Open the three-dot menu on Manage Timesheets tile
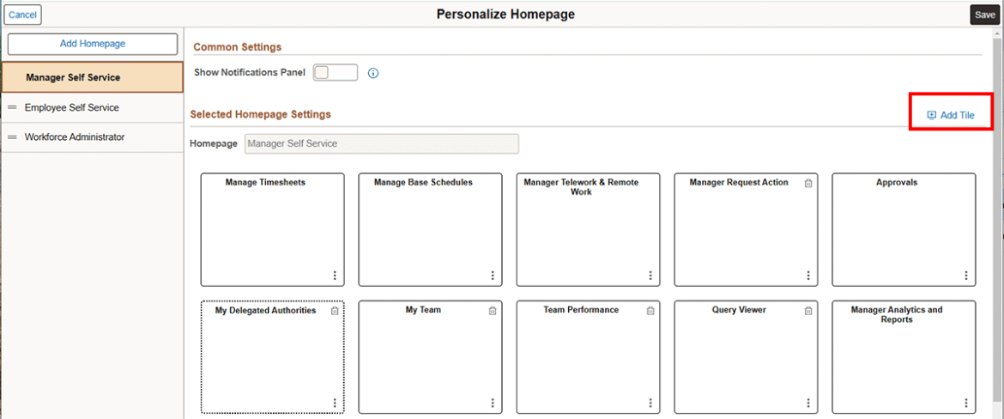1004x419 pixels. [x=335, y=276]
